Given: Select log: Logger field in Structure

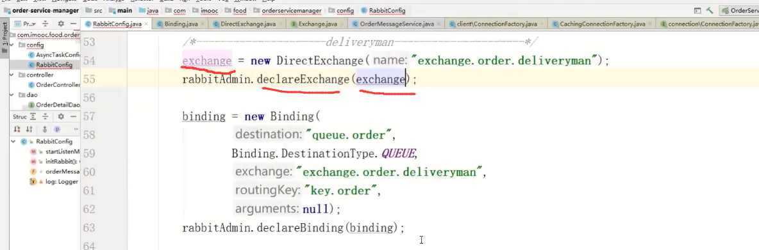Looking at the screenshot, I should (54, 182).
